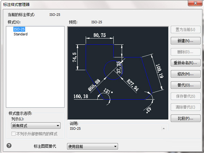Click the 新建(N)... button

[x=185, y=41]
